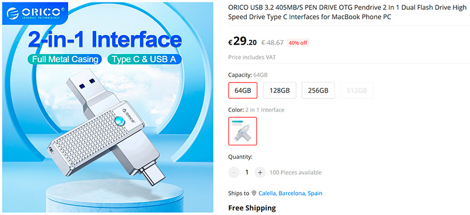Click the quantity number field
The height and width of the screenshot is (215, 470).
point(247,173)
